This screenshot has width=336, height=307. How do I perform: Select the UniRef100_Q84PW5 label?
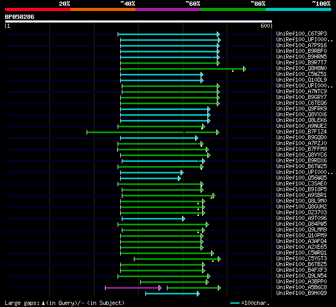pos(301,224)
